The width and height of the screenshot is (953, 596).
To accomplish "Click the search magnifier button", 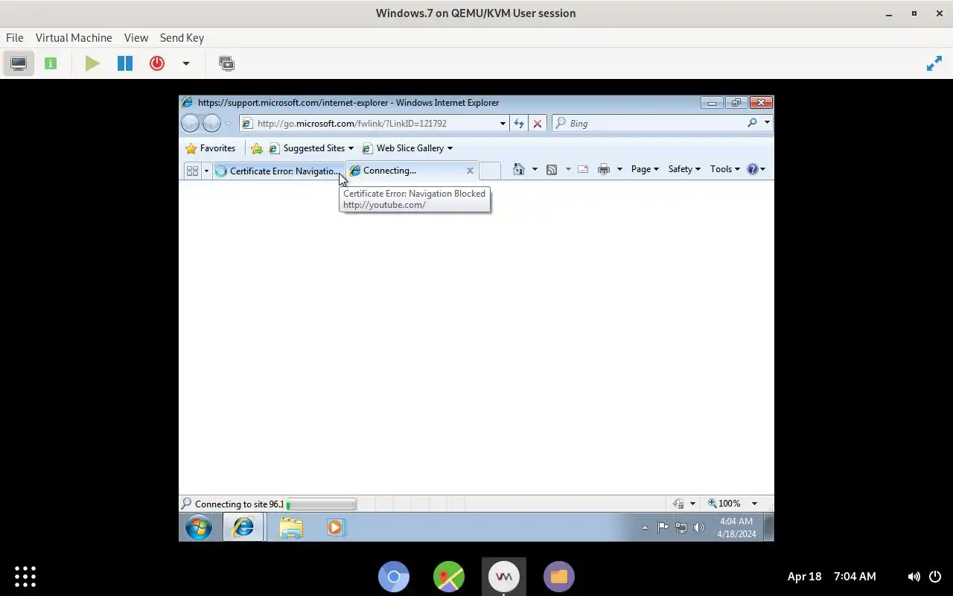I will click(752, 123).
